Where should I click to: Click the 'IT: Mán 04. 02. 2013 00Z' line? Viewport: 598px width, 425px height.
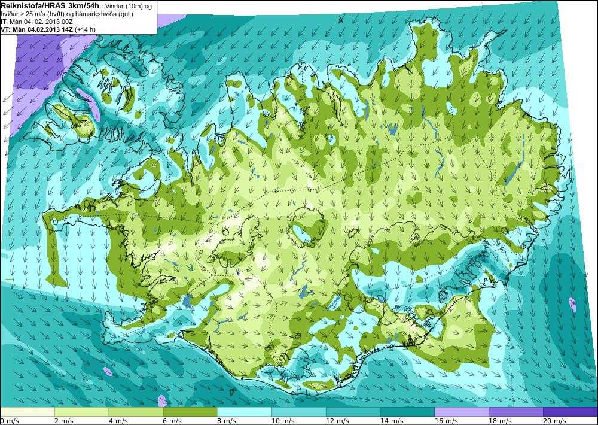(x=36, y=22)
